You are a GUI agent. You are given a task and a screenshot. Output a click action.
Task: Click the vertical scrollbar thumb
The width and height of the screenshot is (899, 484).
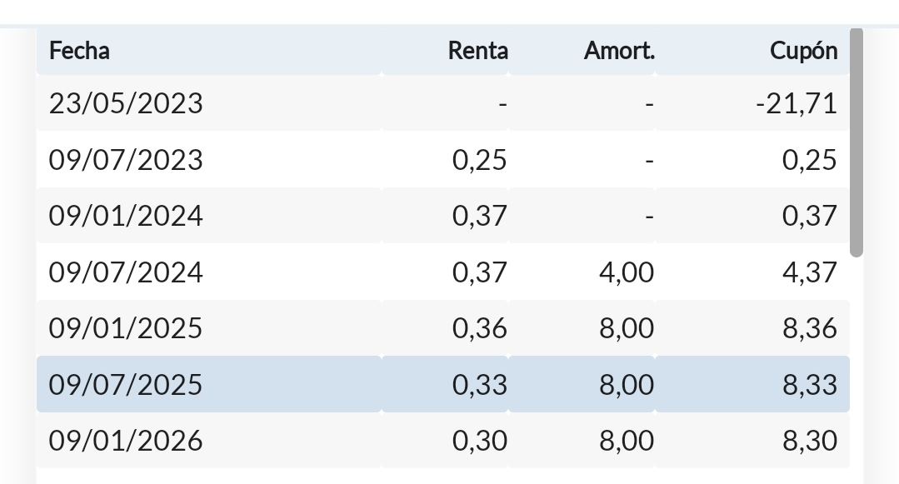click(x=856, y=142)
